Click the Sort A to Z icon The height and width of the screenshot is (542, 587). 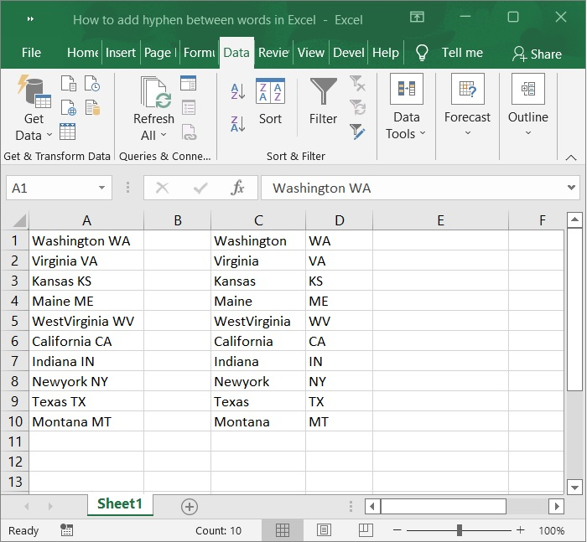(x=237, y=91)
